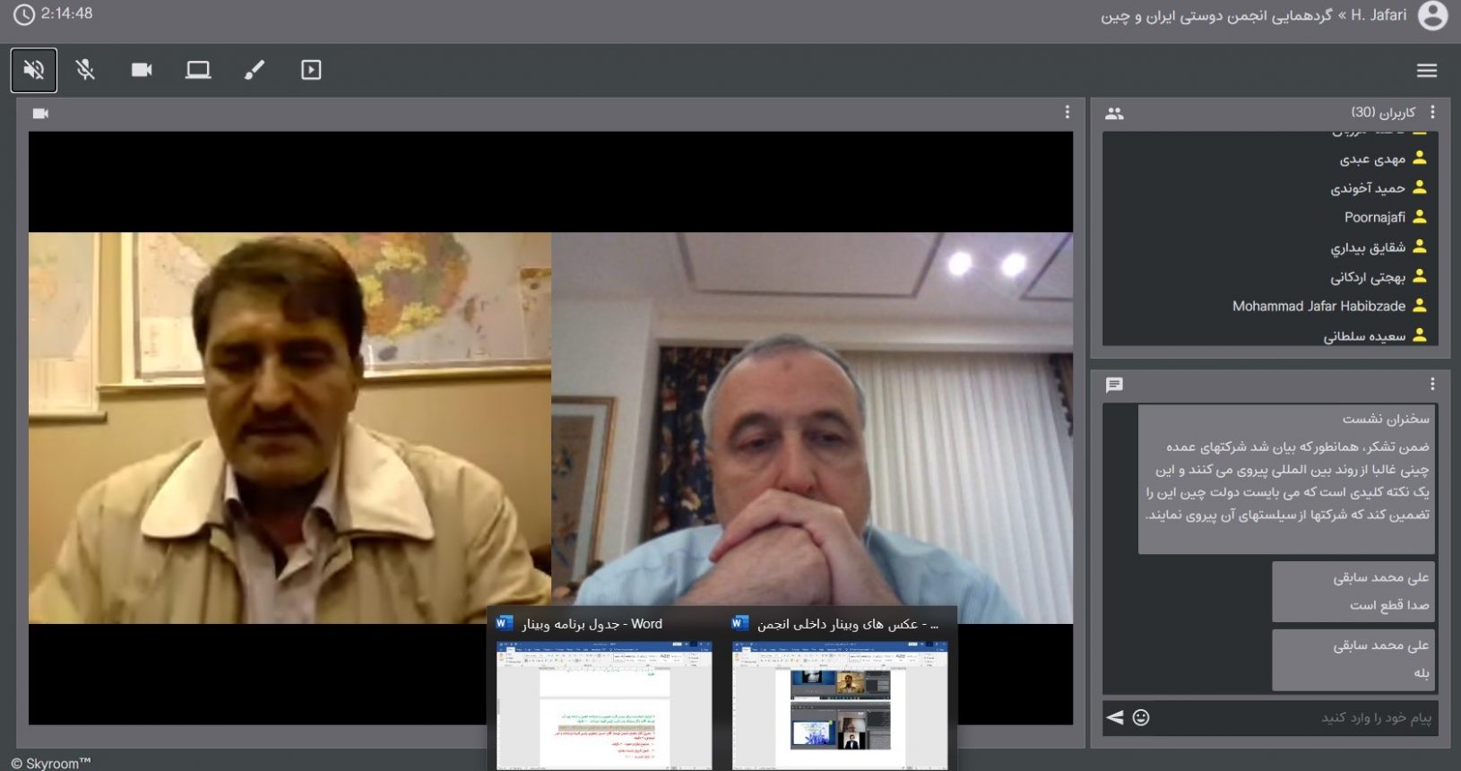Click the Skyroom copyright label
The height and width of the screenshot is (771, 1461).
[x=51, y=763]
